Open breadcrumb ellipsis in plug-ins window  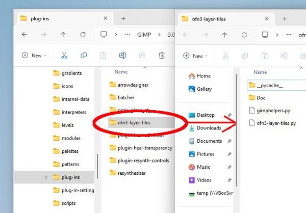pyautogui.click(x=127, y=34)
